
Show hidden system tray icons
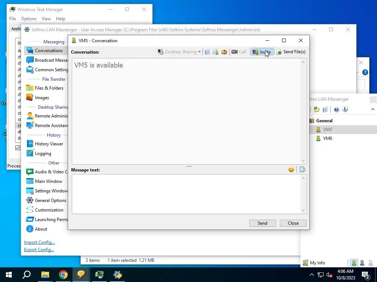[311, 275]
